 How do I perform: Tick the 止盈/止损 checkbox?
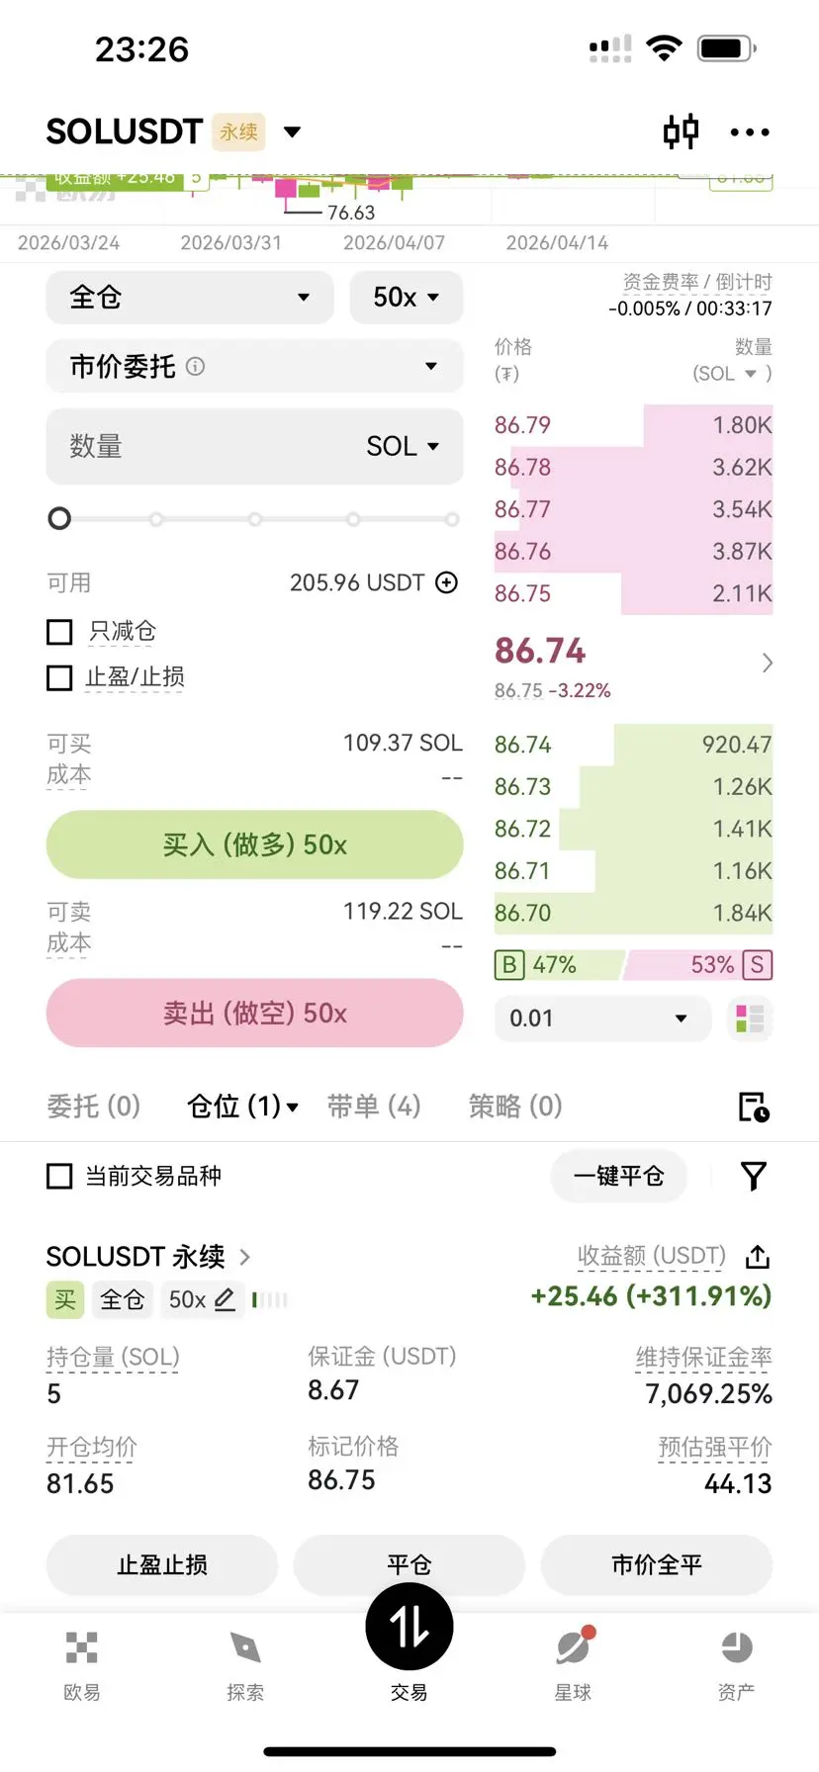tap(59, 677)
